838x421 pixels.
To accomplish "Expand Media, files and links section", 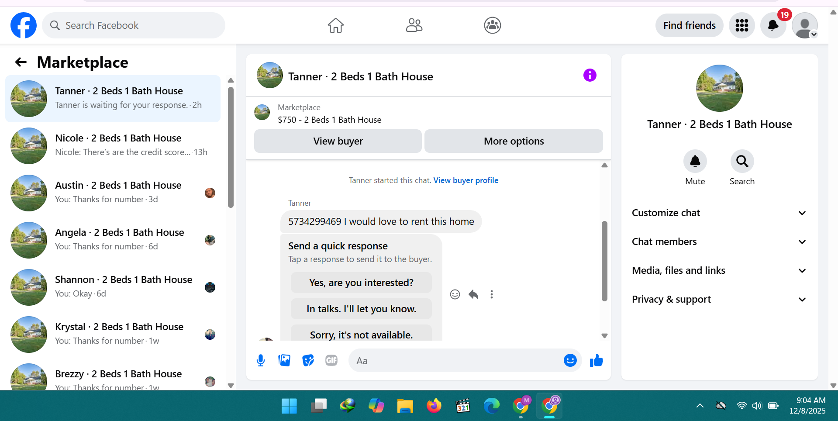I will click(719, 270).
